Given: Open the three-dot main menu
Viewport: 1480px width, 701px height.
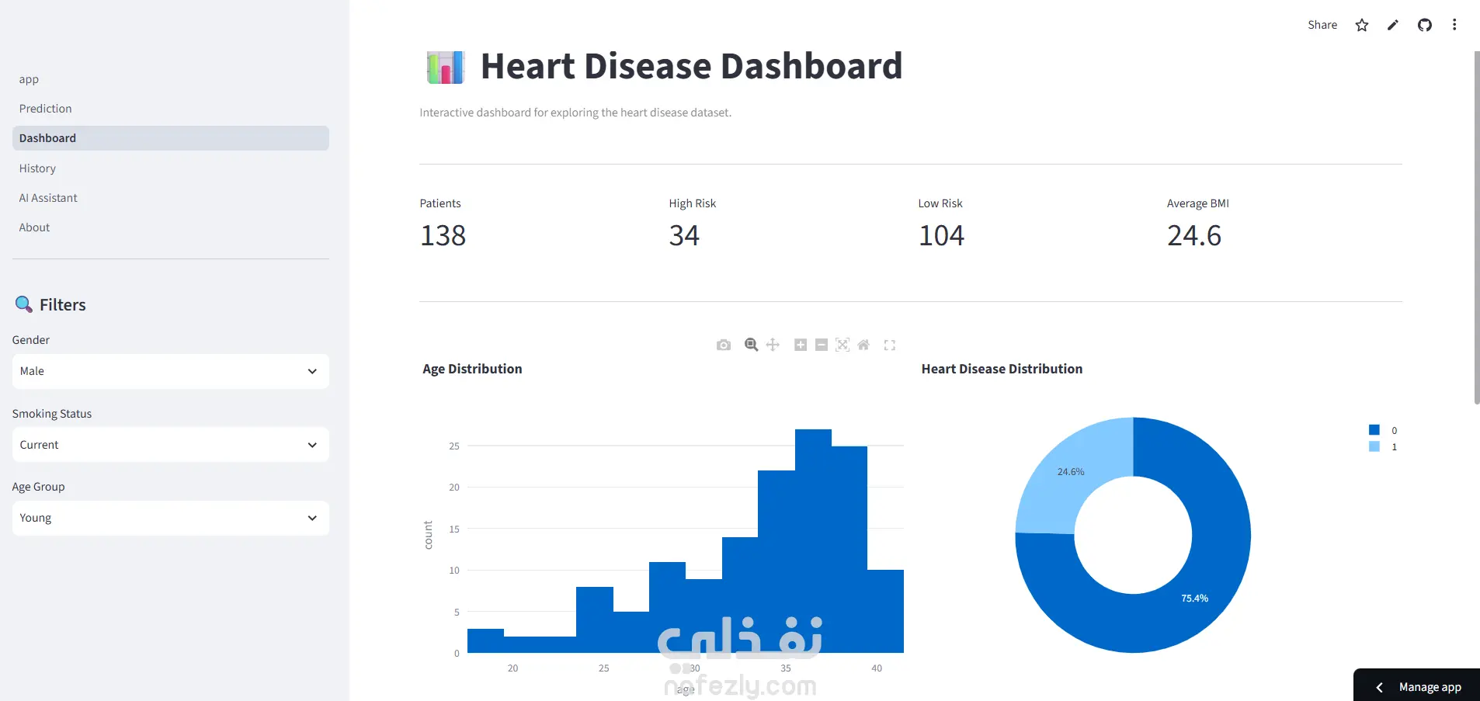Looking at the screenshot, I should [1454, 25].
